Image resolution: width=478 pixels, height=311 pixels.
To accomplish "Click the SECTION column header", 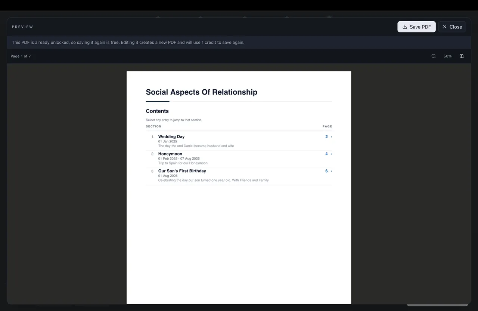I will pyautogui.click(x=153, y=126).
